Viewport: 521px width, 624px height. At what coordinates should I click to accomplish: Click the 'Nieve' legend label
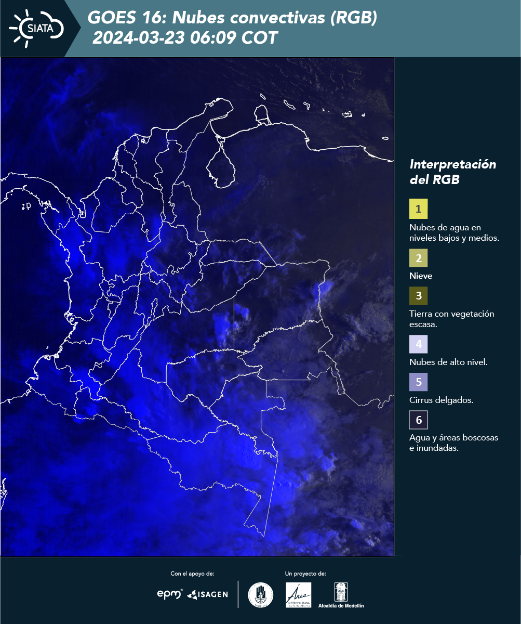point(421,276)
